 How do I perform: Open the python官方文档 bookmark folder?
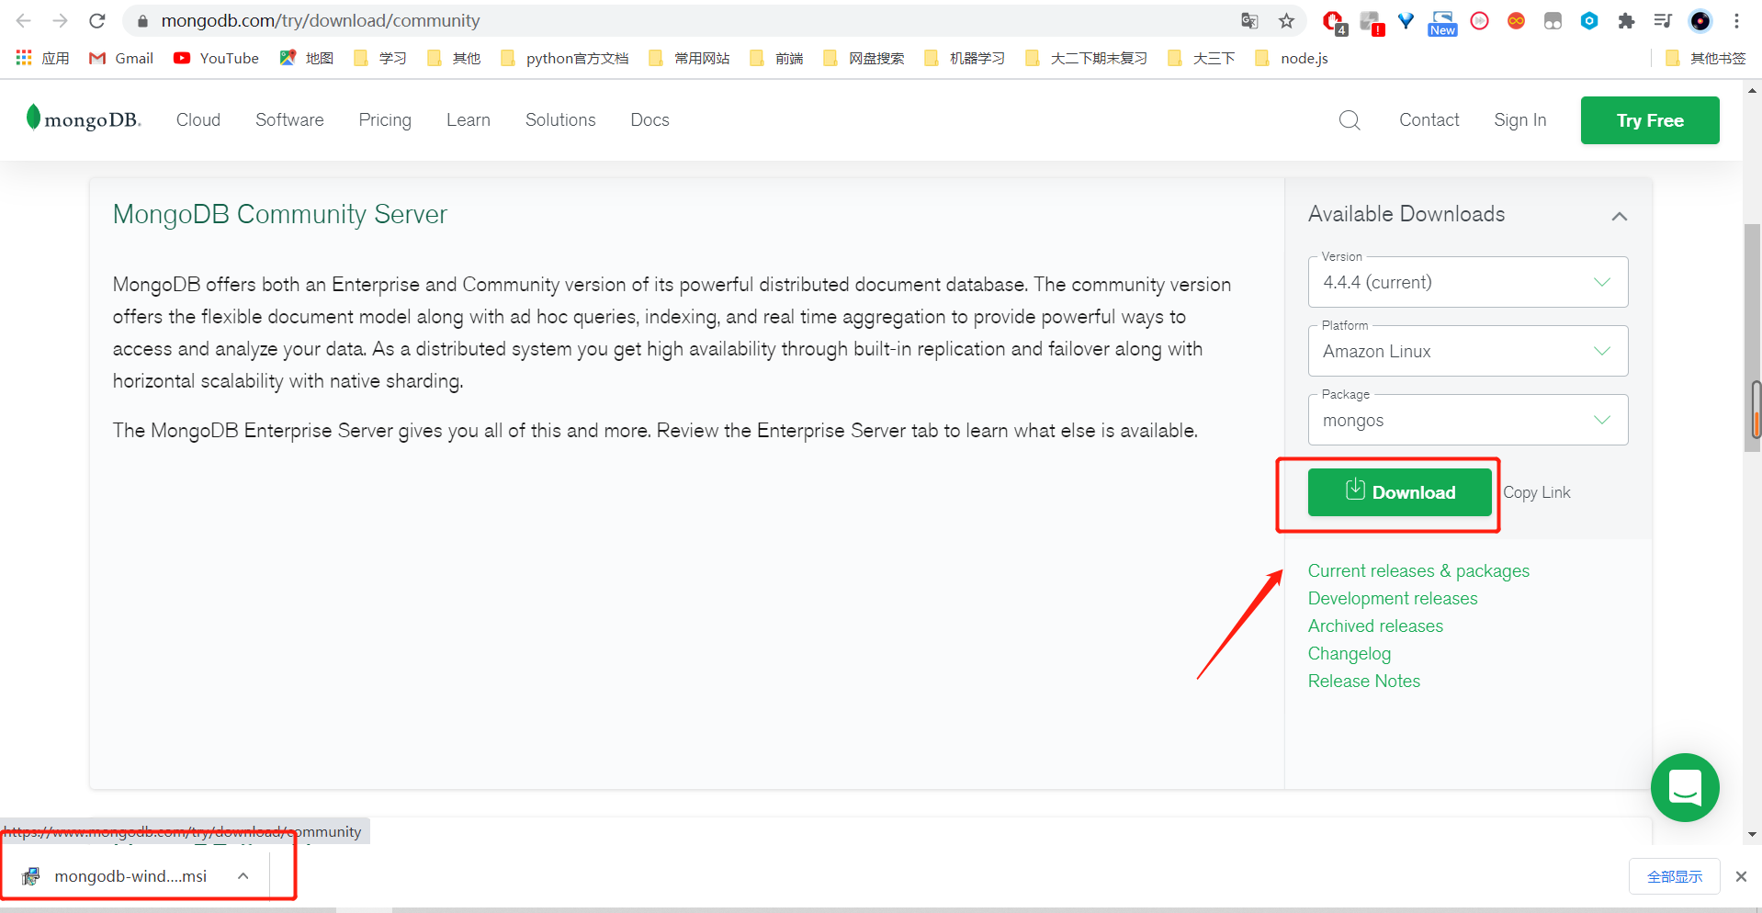[565, 58]
